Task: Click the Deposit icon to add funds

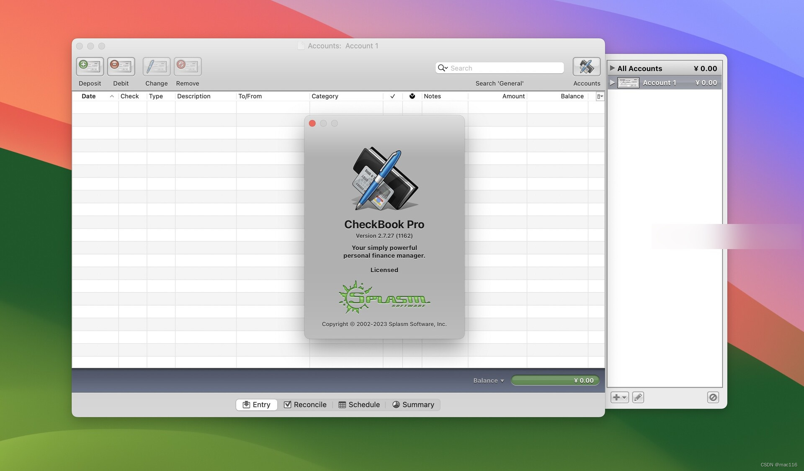Action: pos(90,66)
